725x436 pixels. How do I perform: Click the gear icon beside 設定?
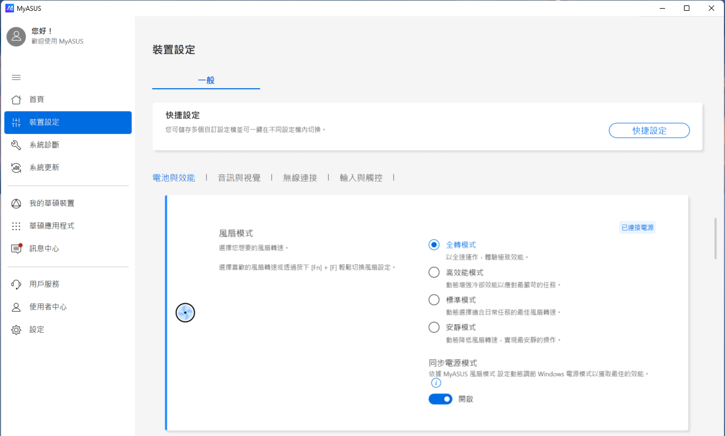[16, 330]
